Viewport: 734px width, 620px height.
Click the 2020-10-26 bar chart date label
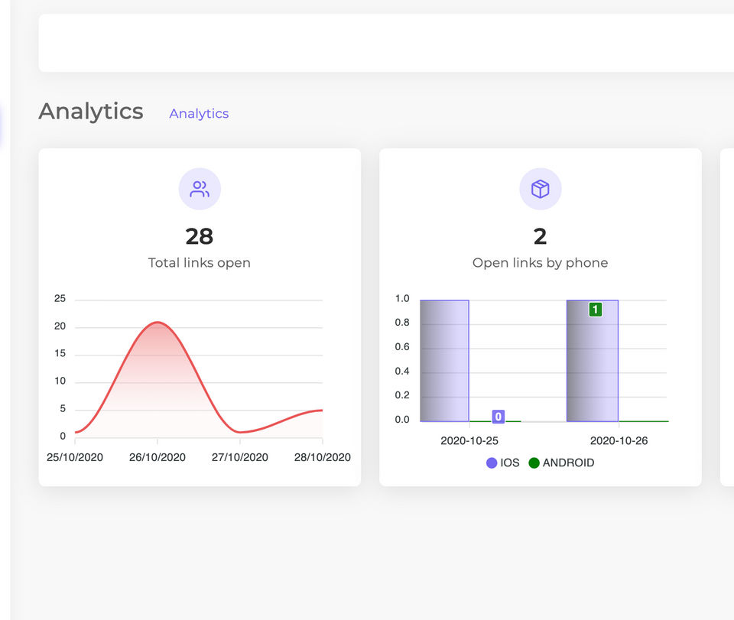619,441
